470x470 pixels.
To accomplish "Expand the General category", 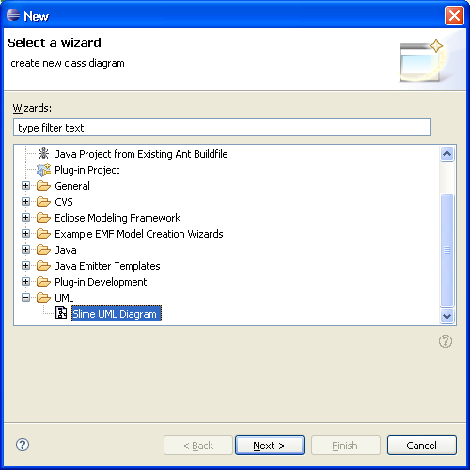I will coord(25,186).
